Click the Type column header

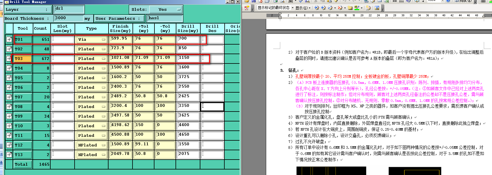click(91, 29)
